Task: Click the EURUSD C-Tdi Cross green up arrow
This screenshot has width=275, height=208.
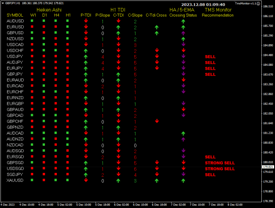Action: click(x=157, y=27)
